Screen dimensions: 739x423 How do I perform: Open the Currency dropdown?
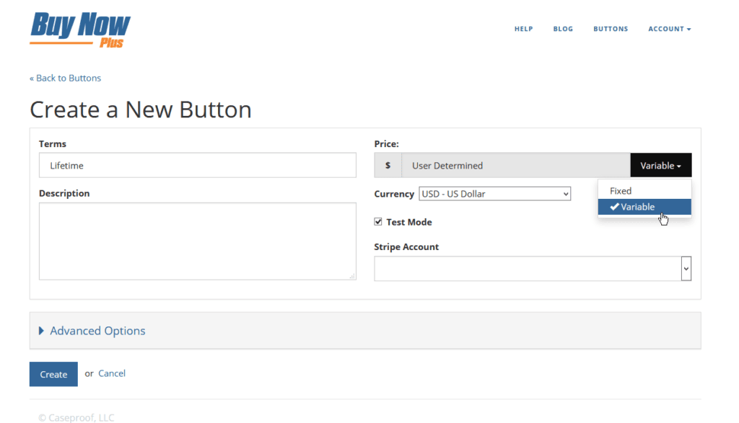pos(494,194)
